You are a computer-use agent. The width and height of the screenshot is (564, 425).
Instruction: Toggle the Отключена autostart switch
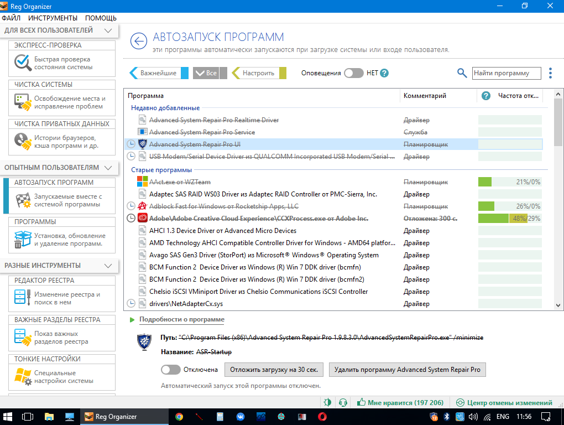pos(170,370)
